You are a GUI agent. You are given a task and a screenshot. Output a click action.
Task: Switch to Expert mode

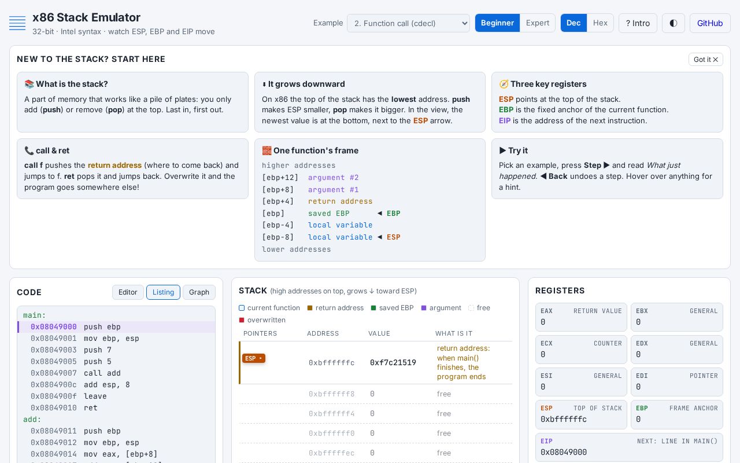pos(538,23)
